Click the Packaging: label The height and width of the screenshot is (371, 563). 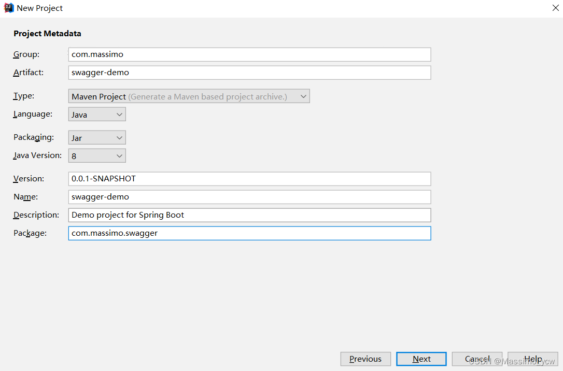click(34, 137)
